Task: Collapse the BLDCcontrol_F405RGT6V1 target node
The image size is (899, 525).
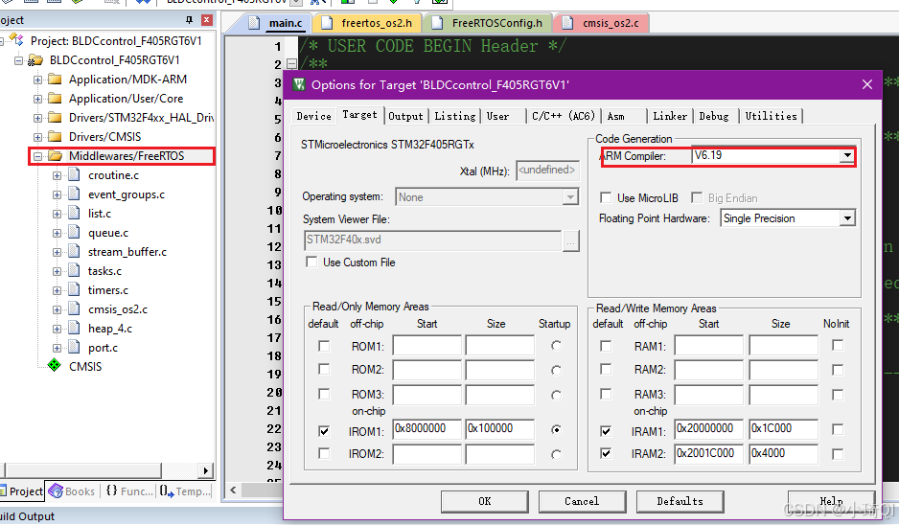Action: 18,60
